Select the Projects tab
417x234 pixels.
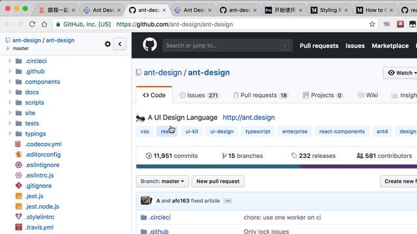[x=323, y=95]
